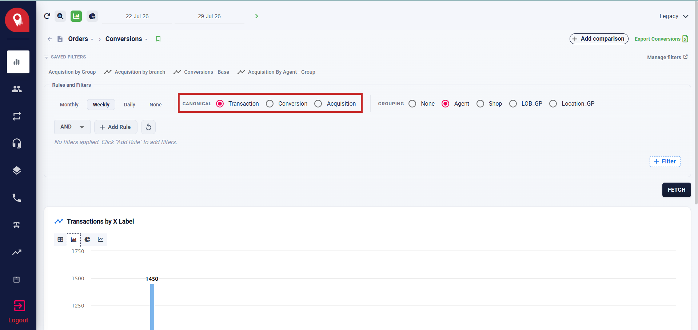Click Add comparison button
Image resolution: width=698 pixels, height=330 pixels.
click(599, 39)
